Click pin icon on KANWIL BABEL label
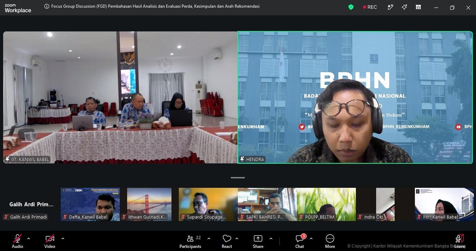 [x=7, y=159]
